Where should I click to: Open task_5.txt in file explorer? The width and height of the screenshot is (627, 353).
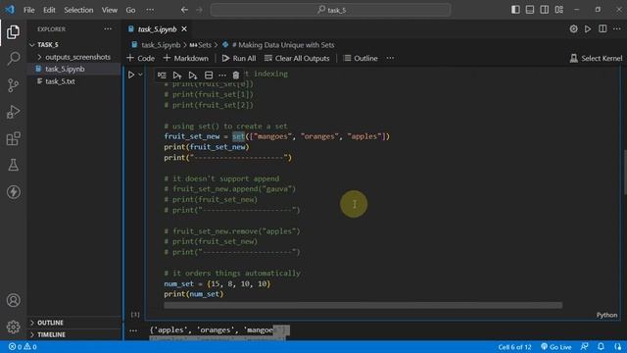[x=60, y=81]
